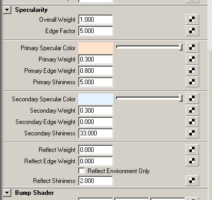Enable Reflect Environment Only checkbox

pos(82,171)
